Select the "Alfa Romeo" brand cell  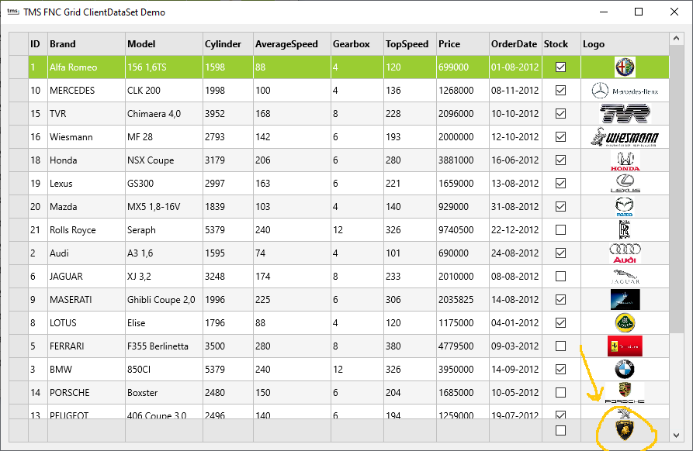(x=87, y=67)
